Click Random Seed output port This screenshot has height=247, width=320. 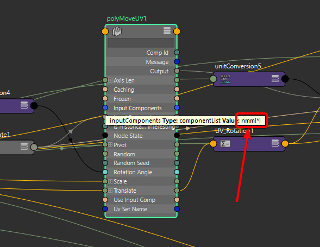[177, 163]
